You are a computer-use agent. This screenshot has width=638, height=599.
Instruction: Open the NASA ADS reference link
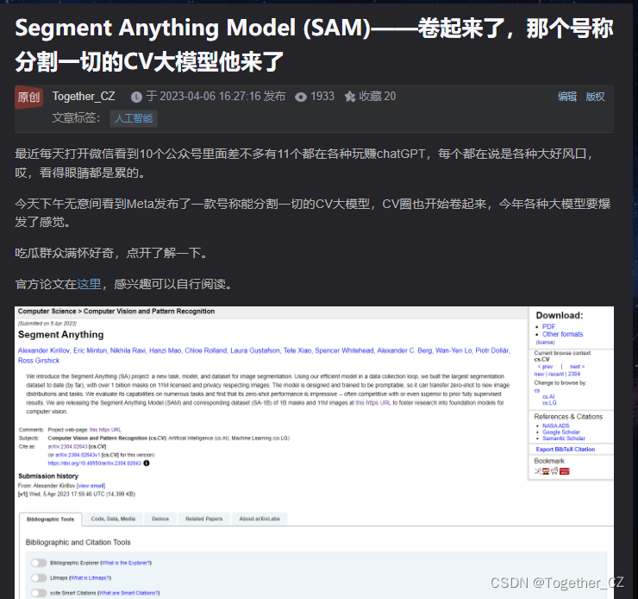pos(556,426)
